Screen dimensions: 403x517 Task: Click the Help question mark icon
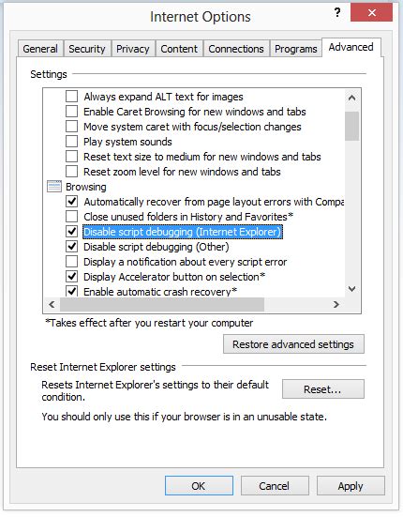(336, 13)
